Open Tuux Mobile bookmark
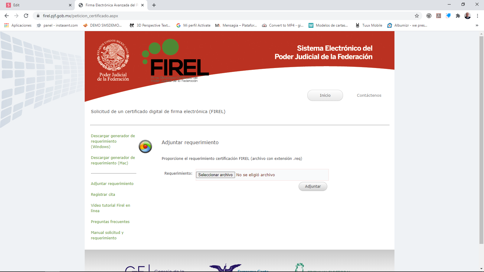 click(x=369, y=25)
